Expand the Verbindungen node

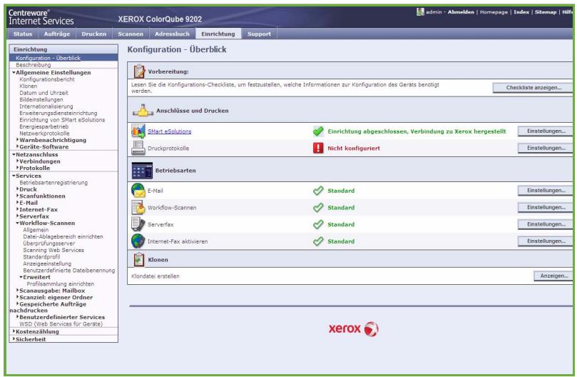[x=17, y=161]
